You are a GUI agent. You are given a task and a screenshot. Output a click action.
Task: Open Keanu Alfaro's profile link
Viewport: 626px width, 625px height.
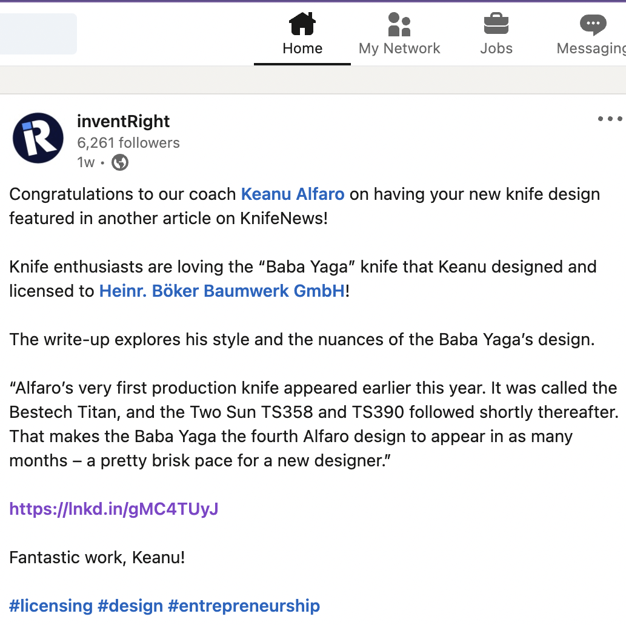coord(293,194)
